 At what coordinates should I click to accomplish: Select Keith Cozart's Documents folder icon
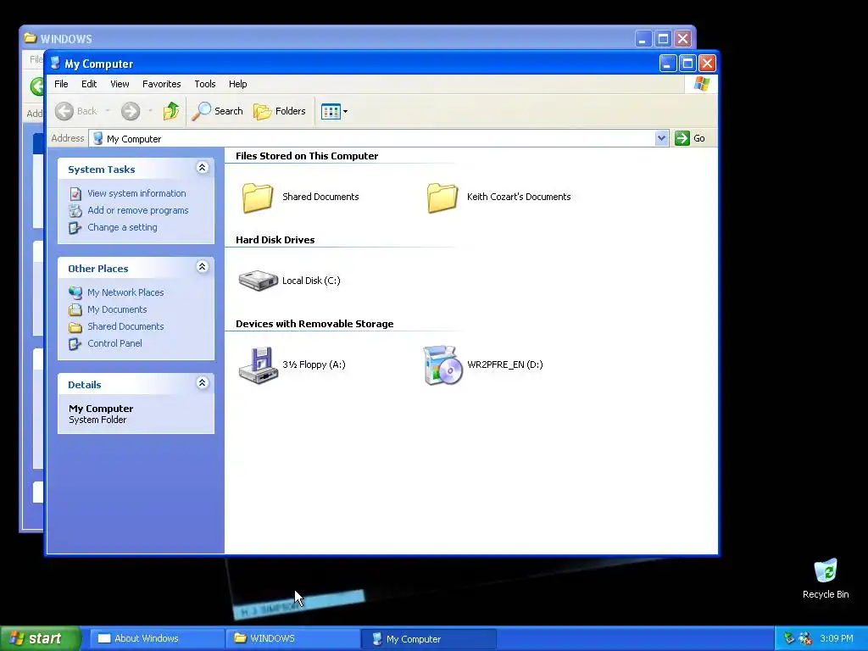coord(442,197)
